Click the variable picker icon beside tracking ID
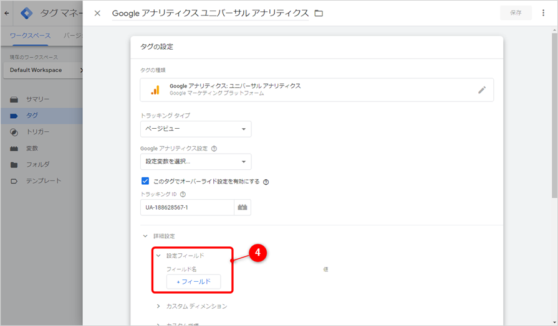 point(243,207)
